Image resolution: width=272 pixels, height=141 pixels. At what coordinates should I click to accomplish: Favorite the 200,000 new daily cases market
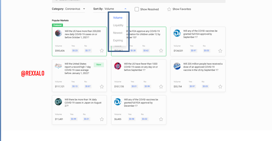(x=102, y=51)
